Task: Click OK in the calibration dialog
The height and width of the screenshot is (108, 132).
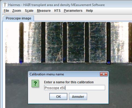Action: [58, 96]
